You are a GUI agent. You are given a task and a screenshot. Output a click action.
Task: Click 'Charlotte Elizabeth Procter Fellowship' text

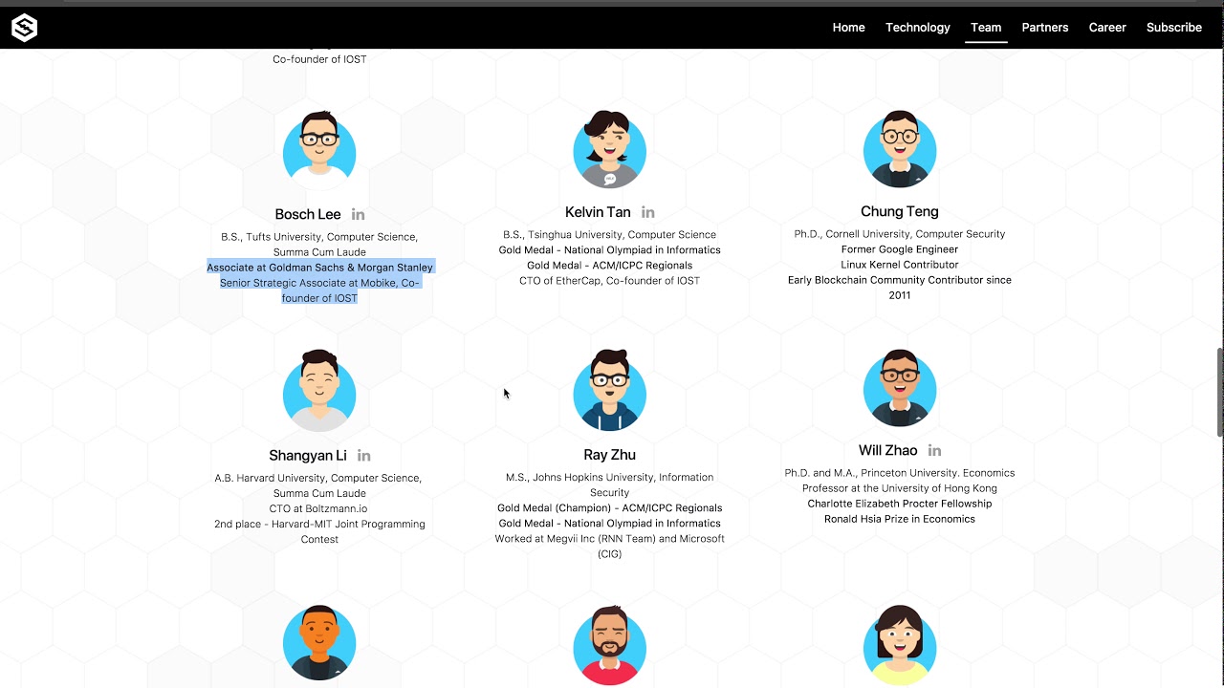(x=900, y=504)
